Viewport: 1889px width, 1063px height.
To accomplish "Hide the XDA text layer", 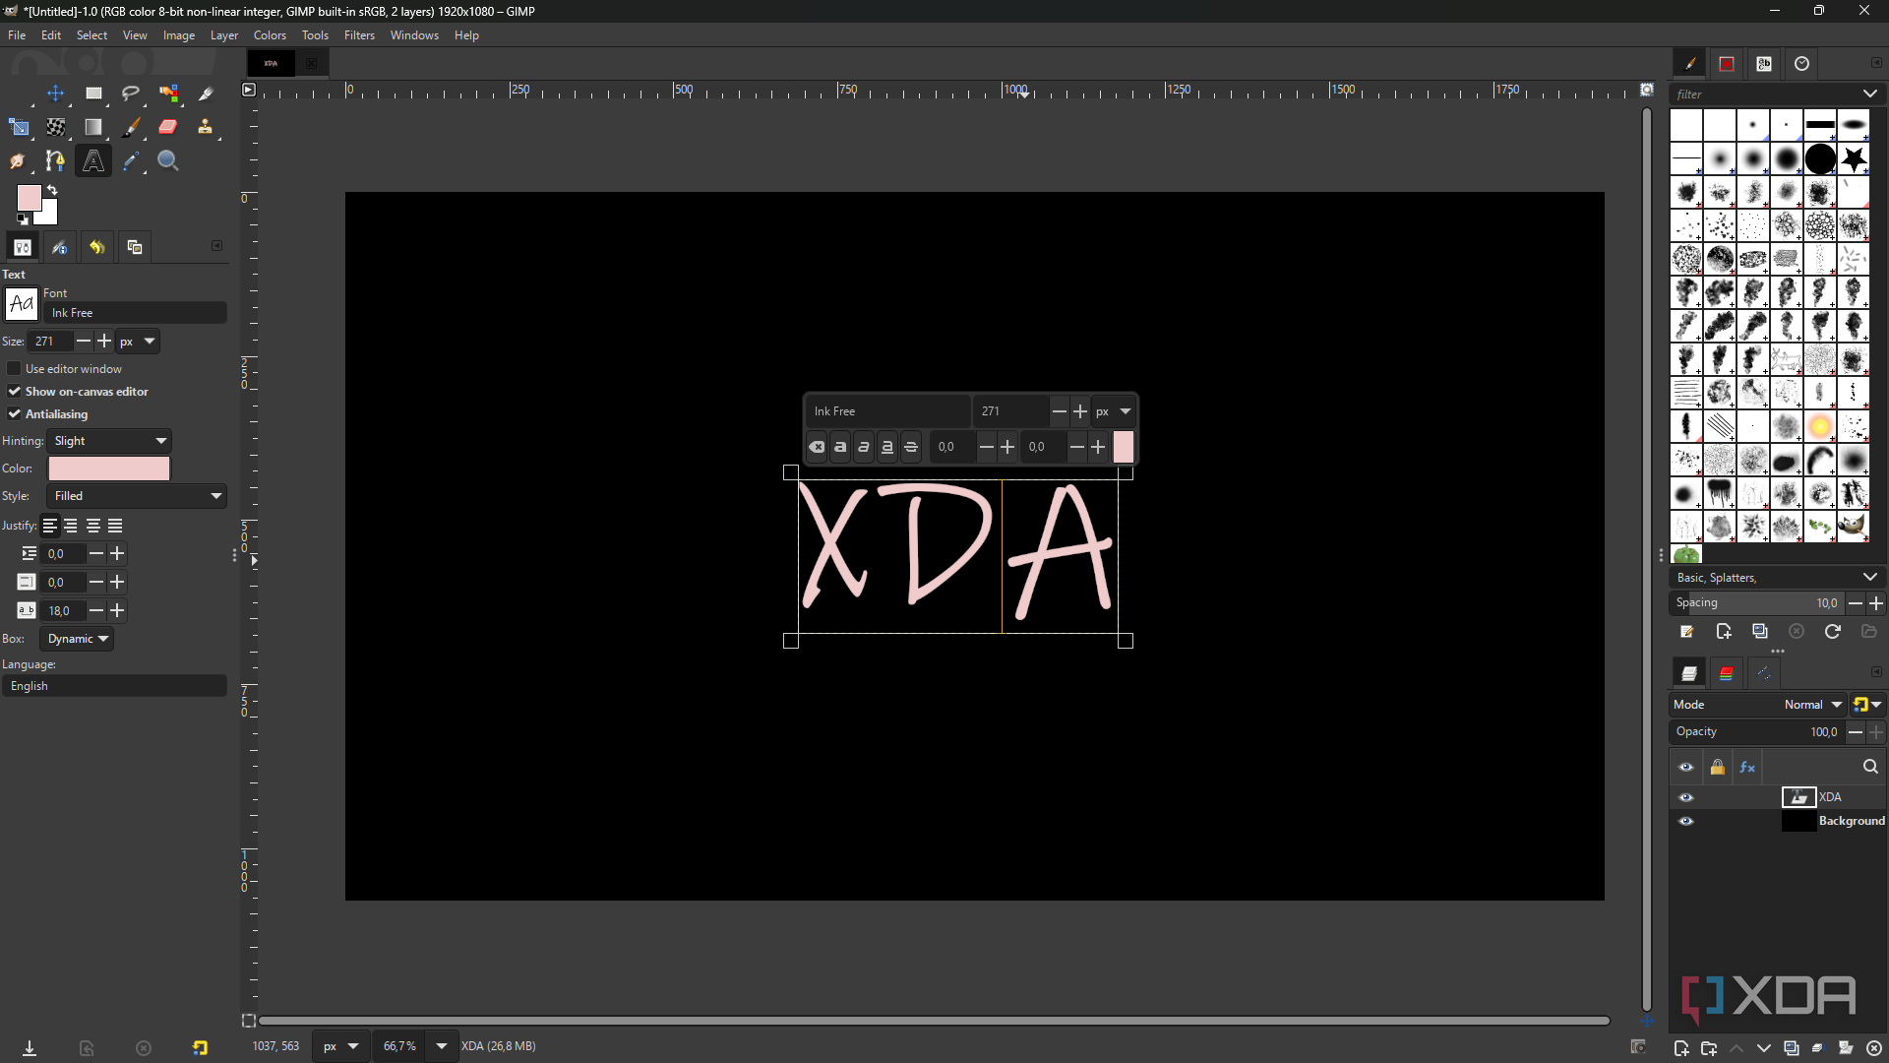I will [x=1686, y=797].
